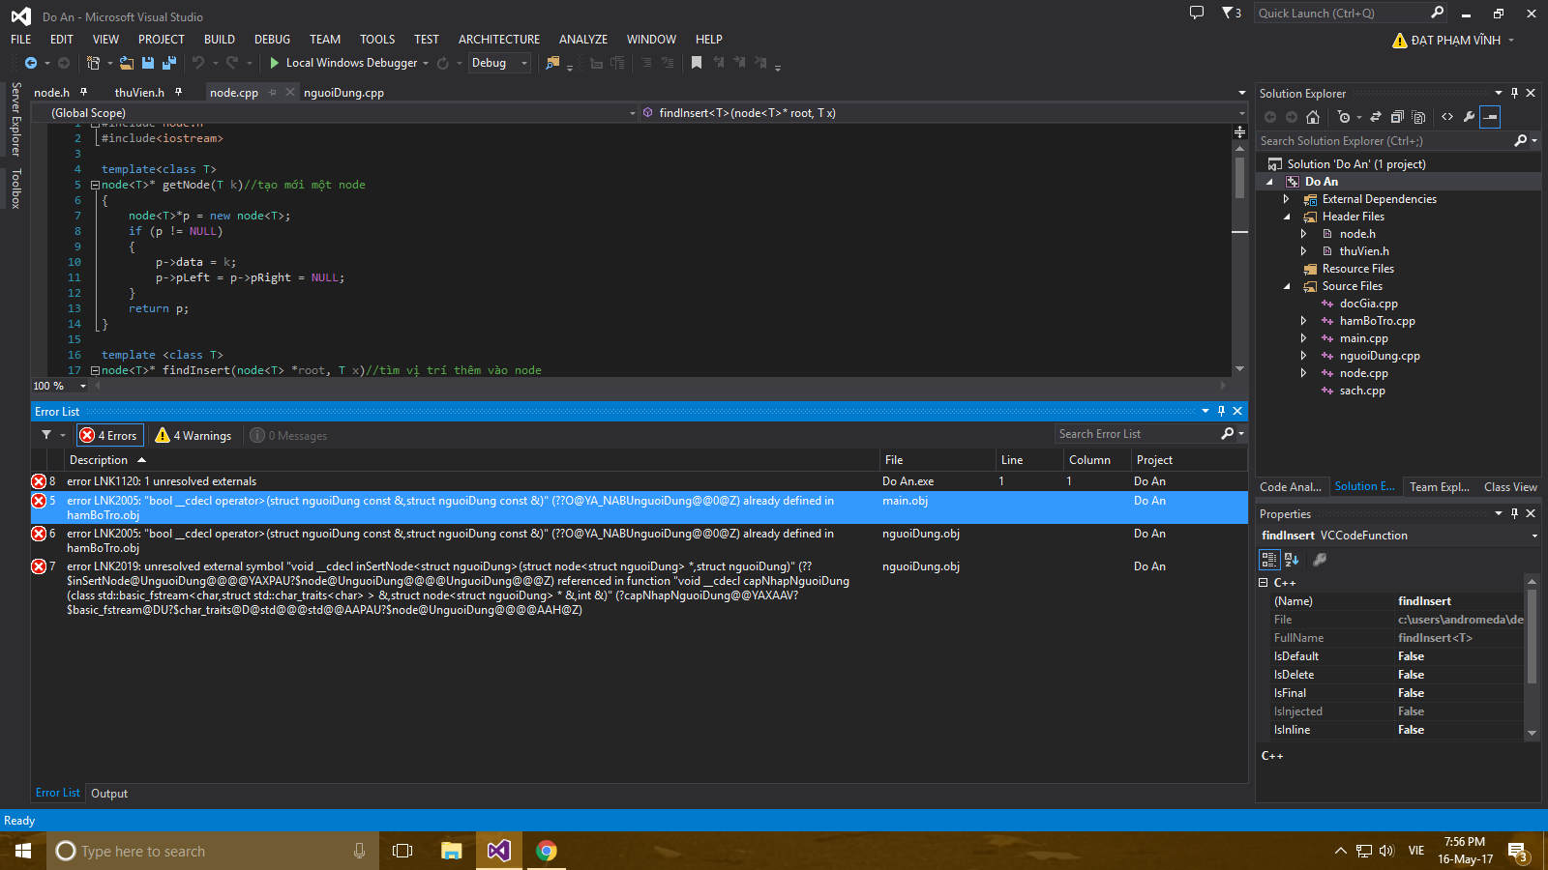The width and height of the screenshot is (1548, 870).
Task: Click the Save toolbar icon
Action: (x=148, y=63)
